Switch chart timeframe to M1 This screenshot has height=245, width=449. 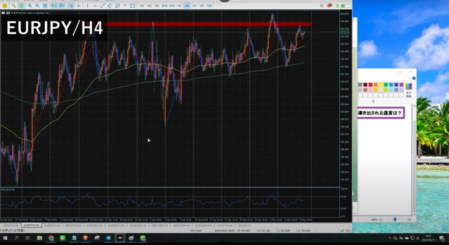142,6
